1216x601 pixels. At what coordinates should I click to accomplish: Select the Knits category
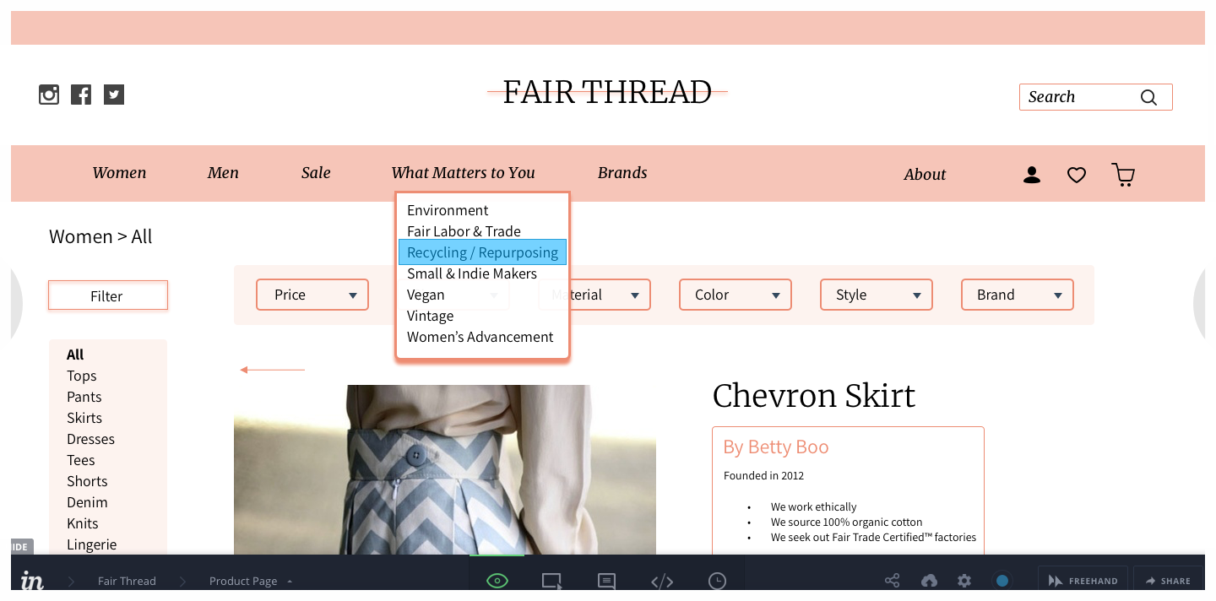[83, 523]
